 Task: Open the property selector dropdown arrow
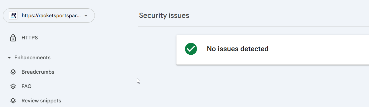tap(86, 16)
